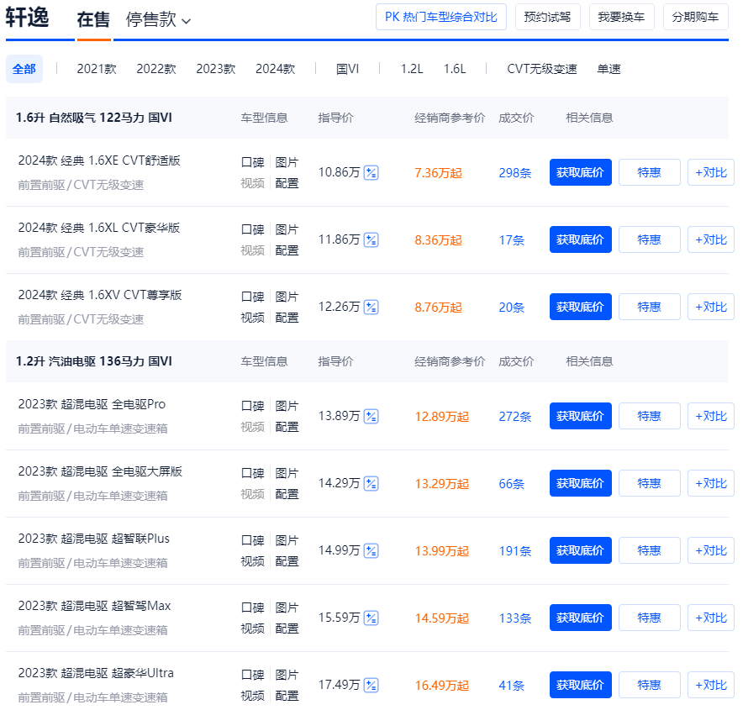Open 17条 transaction prices
This screenshot has height=710, width=743.
pyautogui.click(x=512, y=240)
